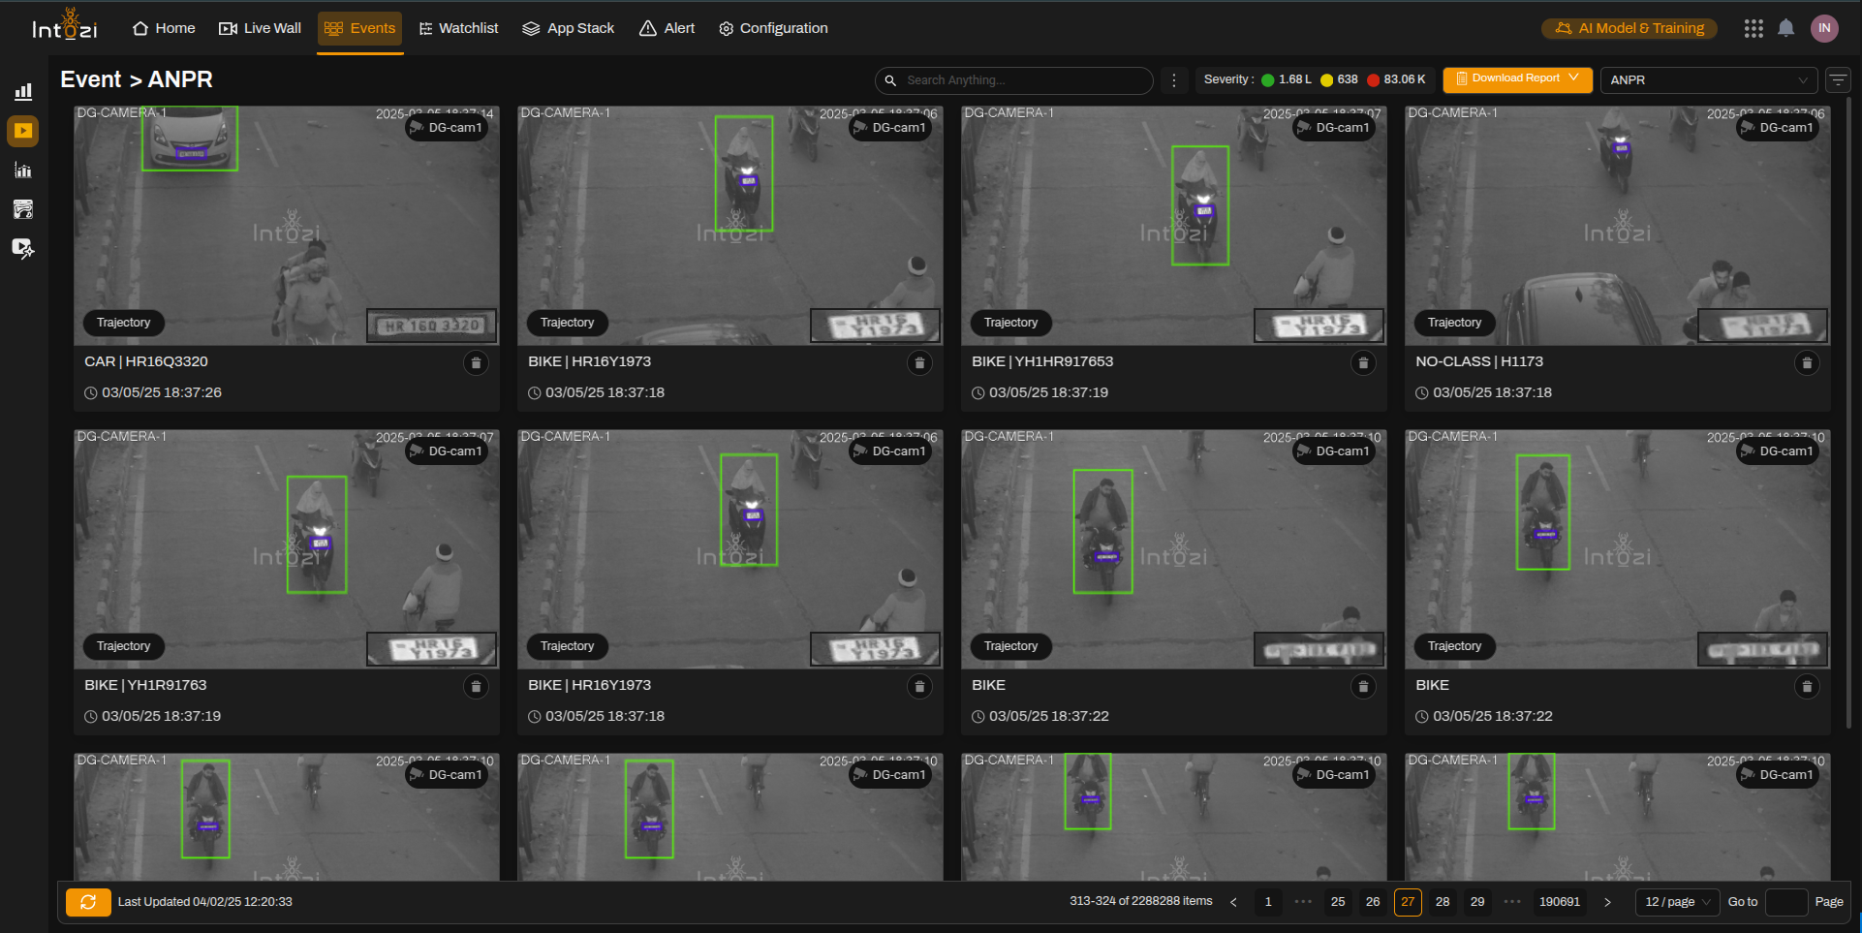Open the Watchlist tab
Screen dimensions: 1862x933
point(458,28)
